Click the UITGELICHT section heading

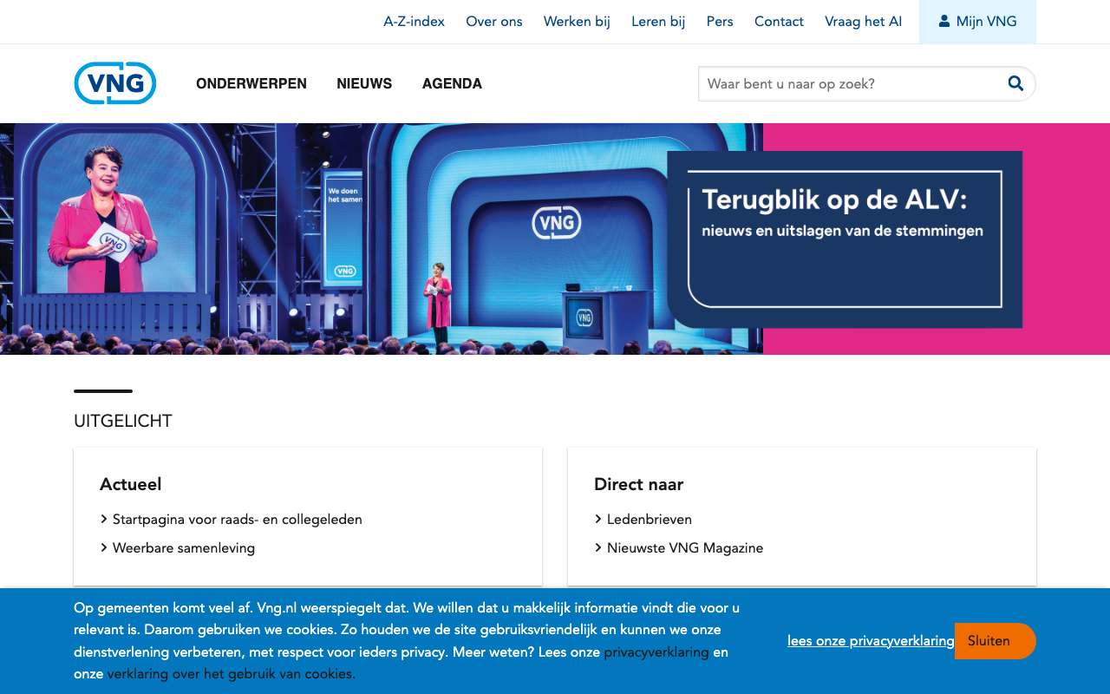[x=123, y=421]
